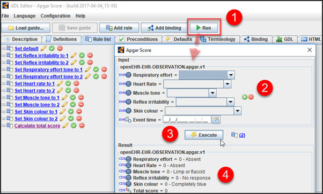Image resolution: width=323 pixels, height=194 pixels.
Task: Open the Skin colour dropdown
Action: [238, 111]
